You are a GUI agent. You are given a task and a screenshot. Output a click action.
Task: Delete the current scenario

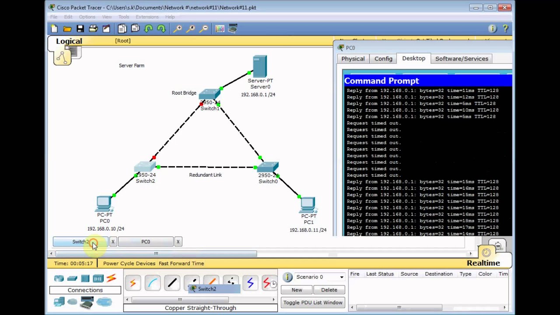329,290
